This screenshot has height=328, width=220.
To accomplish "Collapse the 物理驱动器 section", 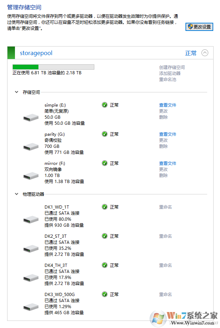I will [x=16, y=194].
